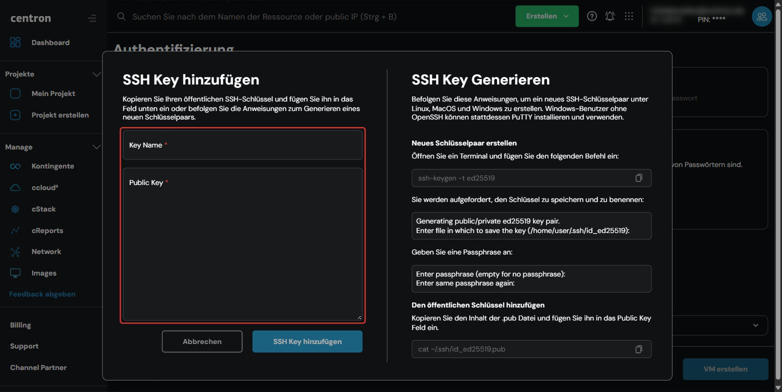Collapse sidebar with the hamburger menu icon
This screenshot has height=392, width=782.
coord(91,18)
